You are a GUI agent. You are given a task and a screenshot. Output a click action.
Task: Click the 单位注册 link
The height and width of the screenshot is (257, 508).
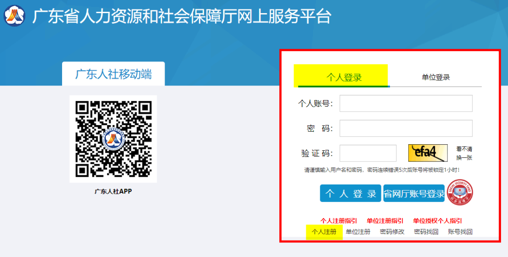click(358, 232)
